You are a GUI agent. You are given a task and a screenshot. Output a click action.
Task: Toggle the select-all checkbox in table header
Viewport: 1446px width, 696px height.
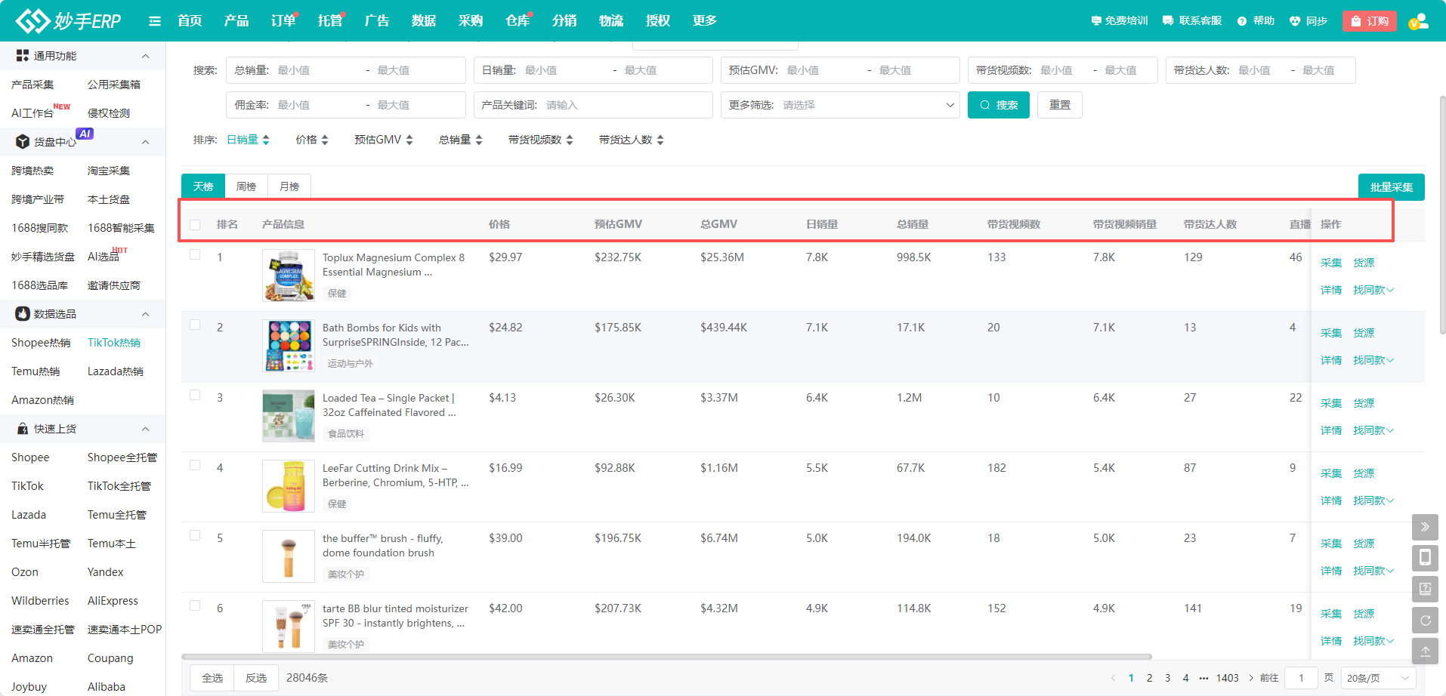(196, 225)
